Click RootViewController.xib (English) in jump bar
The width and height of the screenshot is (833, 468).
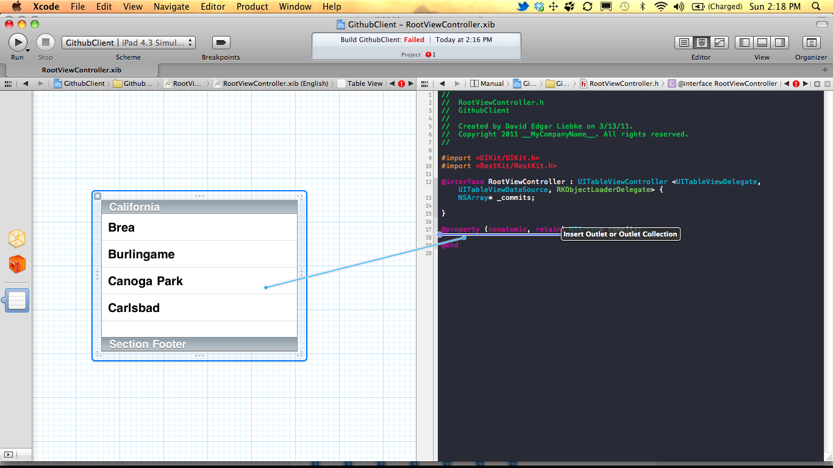[271, 83]
